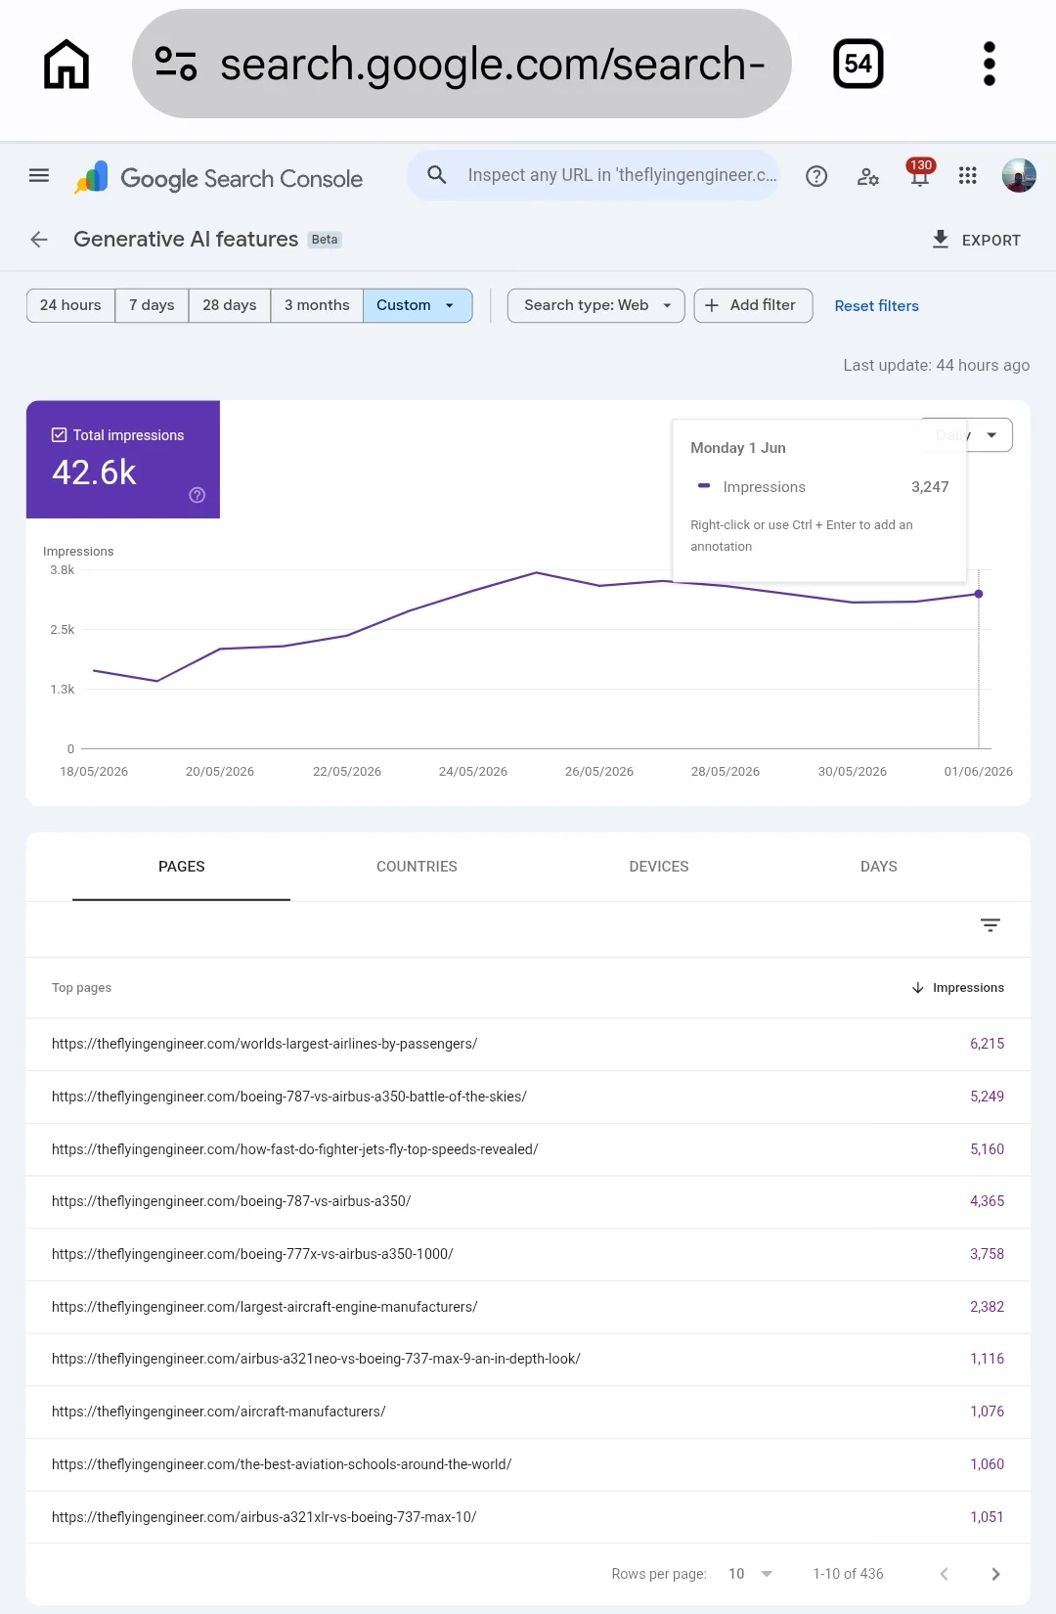Click the Last update: 44 hours ago text
The height and width of the screenshot is (1614, 1056).
[937, 365]
